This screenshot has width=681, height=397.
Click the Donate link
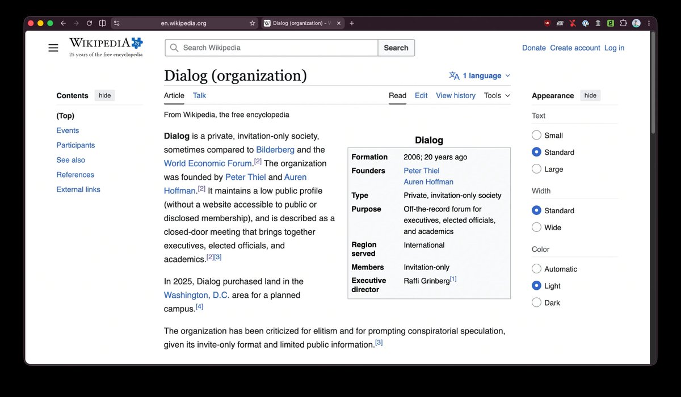pyautogui.click(x=534, y=48)
